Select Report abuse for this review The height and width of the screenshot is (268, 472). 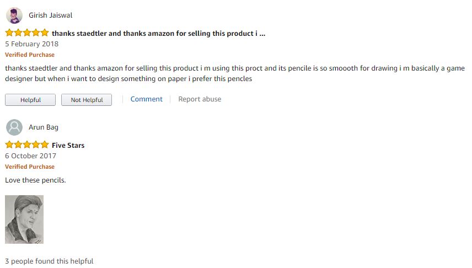pyautogui.click(x=200, y=99)
